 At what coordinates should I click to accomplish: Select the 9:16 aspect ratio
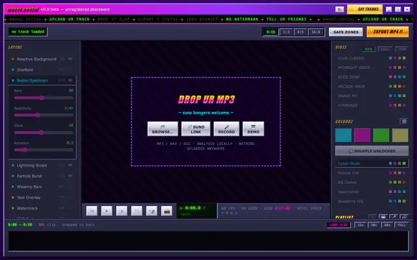270,32
